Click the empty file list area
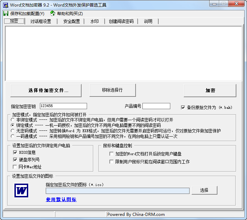The width and height of the screenshot is (247, 220). tap(124, 54)
